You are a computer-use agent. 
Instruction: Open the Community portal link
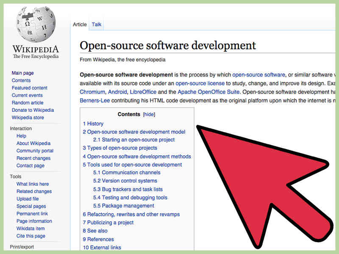pyautogui.click(x=35, y=151)
